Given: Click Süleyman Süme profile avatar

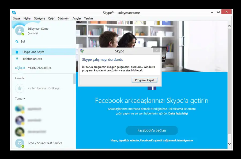Looking at the screenshot, I should point(20,31).
